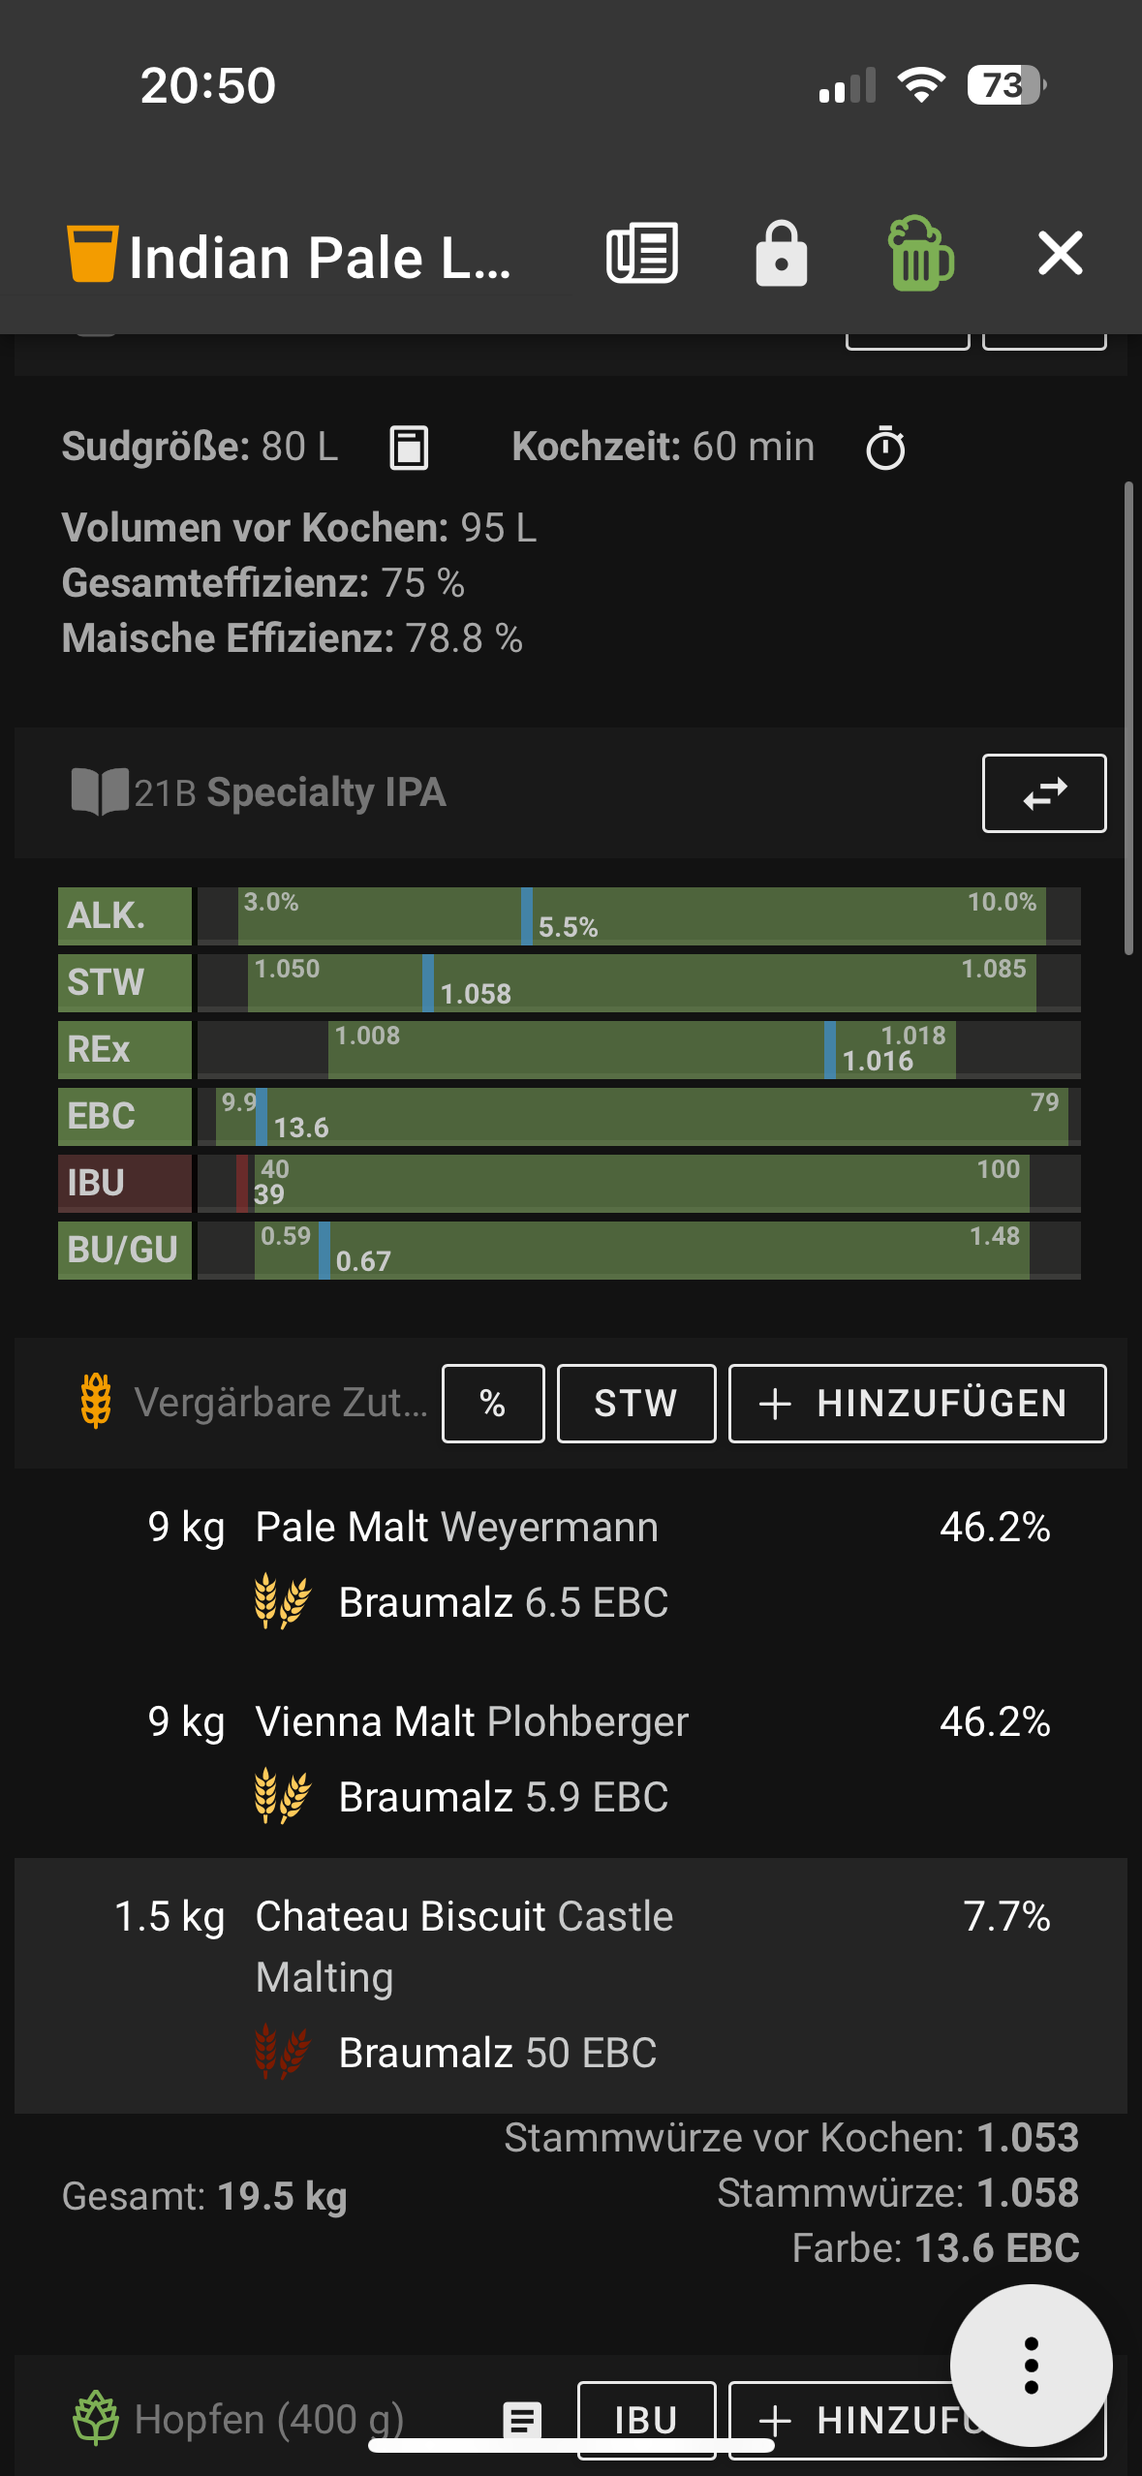Switch fermentables view to percent

click(x=493, y=1404)
